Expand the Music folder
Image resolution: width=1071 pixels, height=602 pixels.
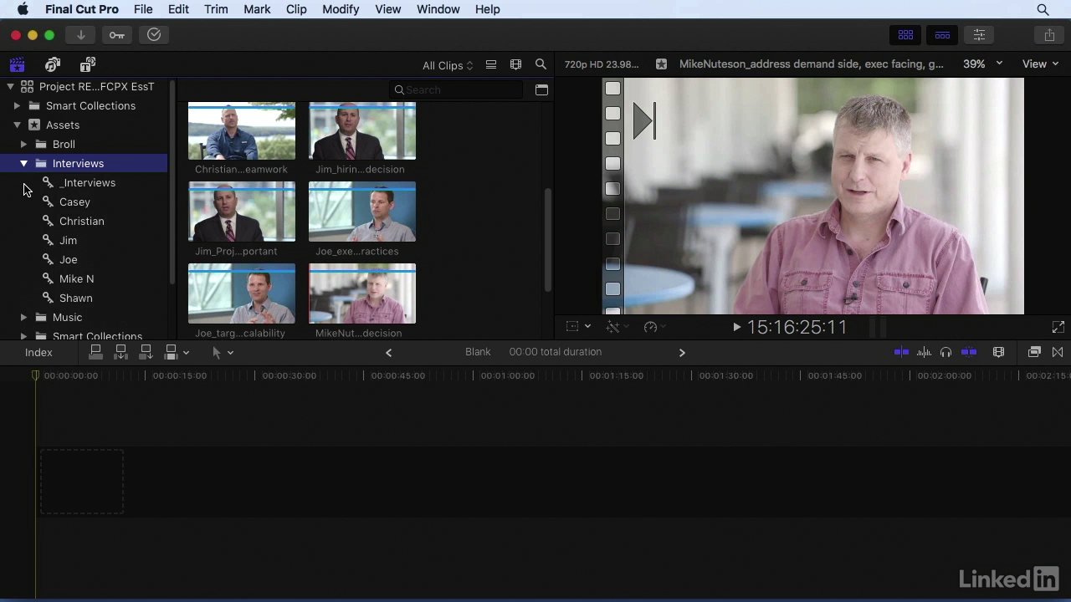tap(23, 317)
